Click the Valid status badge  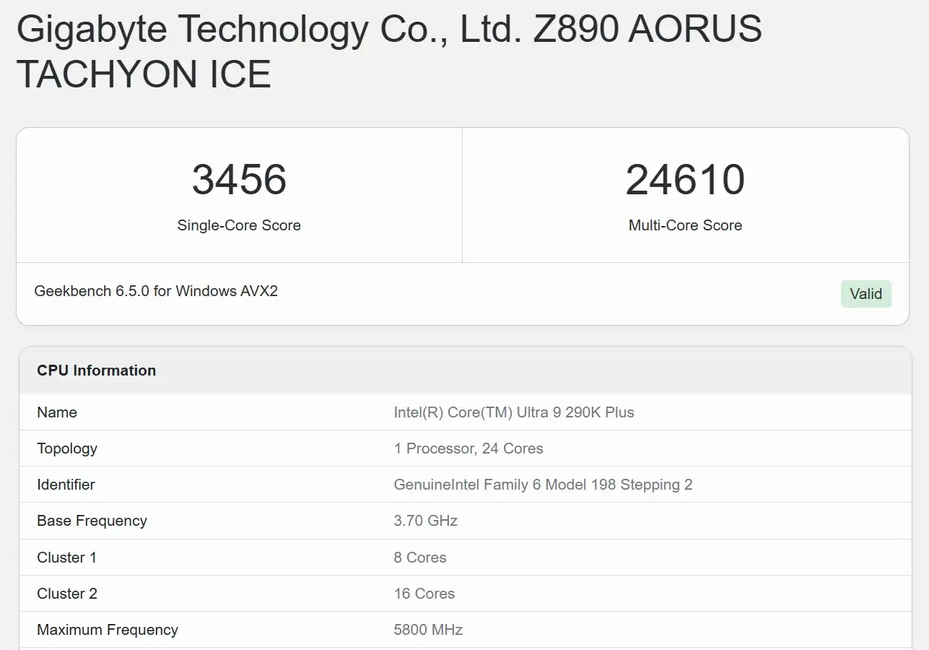pyautogui.click(x=865, y=294)
